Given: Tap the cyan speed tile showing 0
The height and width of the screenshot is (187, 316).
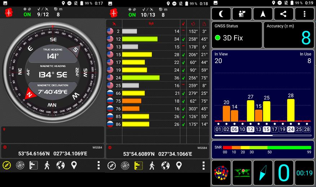Looking at the screenshot, I should click(x=284, y=173).
